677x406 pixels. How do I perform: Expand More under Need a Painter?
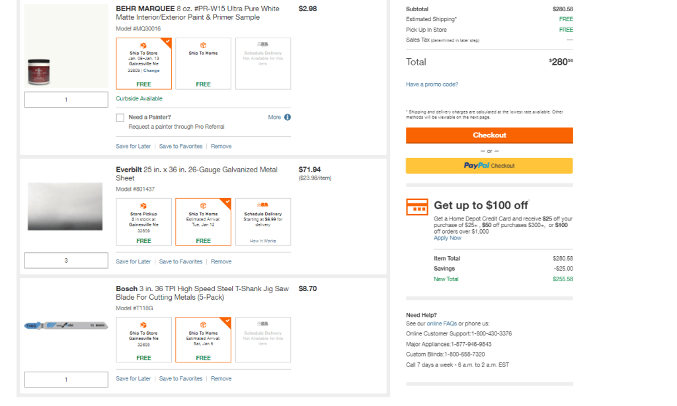(274, 118)
